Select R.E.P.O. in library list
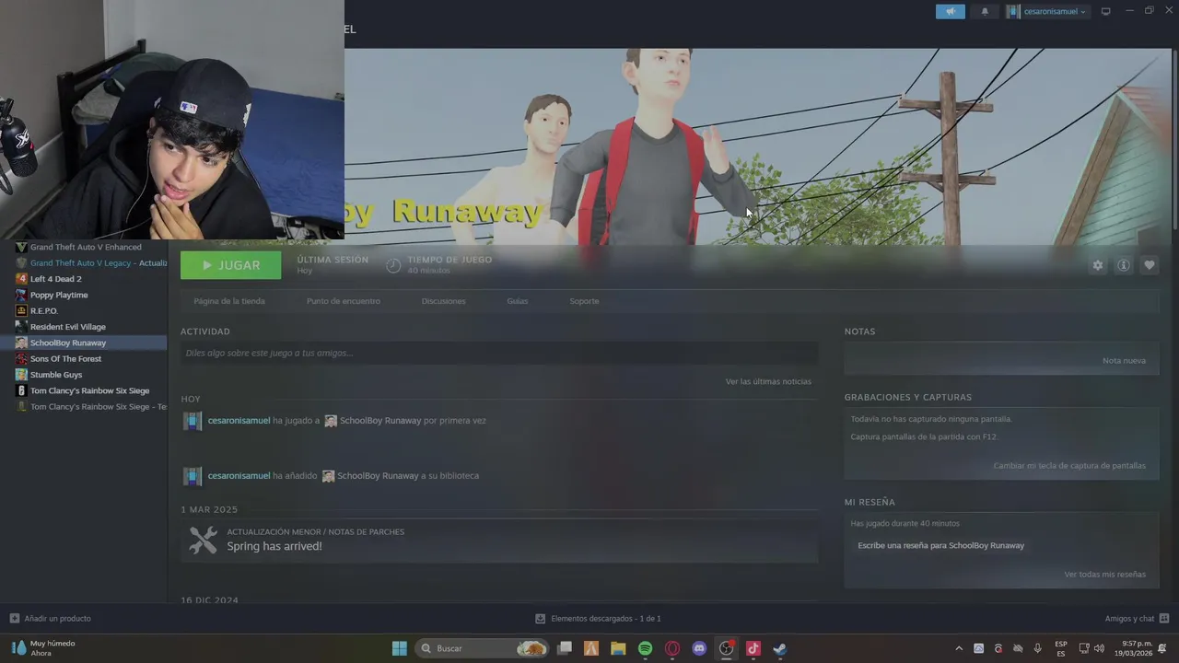This screenshot has width=1179, height=663. [44, 311]
